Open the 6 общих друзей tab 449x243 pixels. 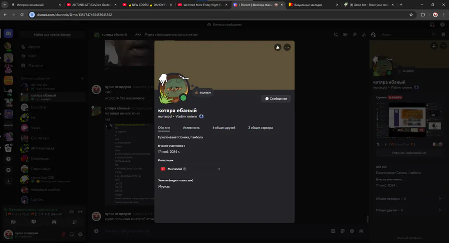[x=224, y=128]
